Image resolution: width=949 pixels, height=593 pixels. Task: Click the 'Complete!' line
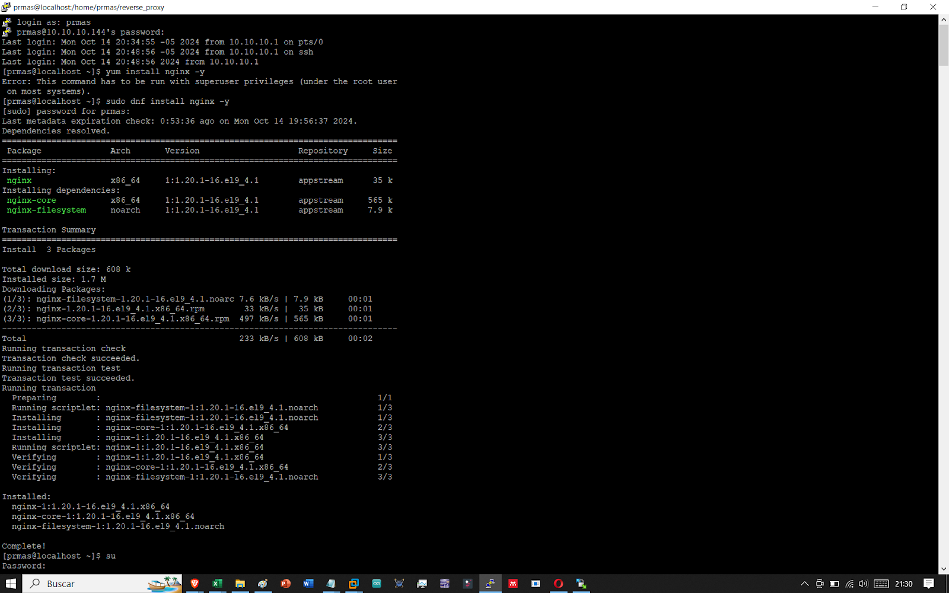24,546
